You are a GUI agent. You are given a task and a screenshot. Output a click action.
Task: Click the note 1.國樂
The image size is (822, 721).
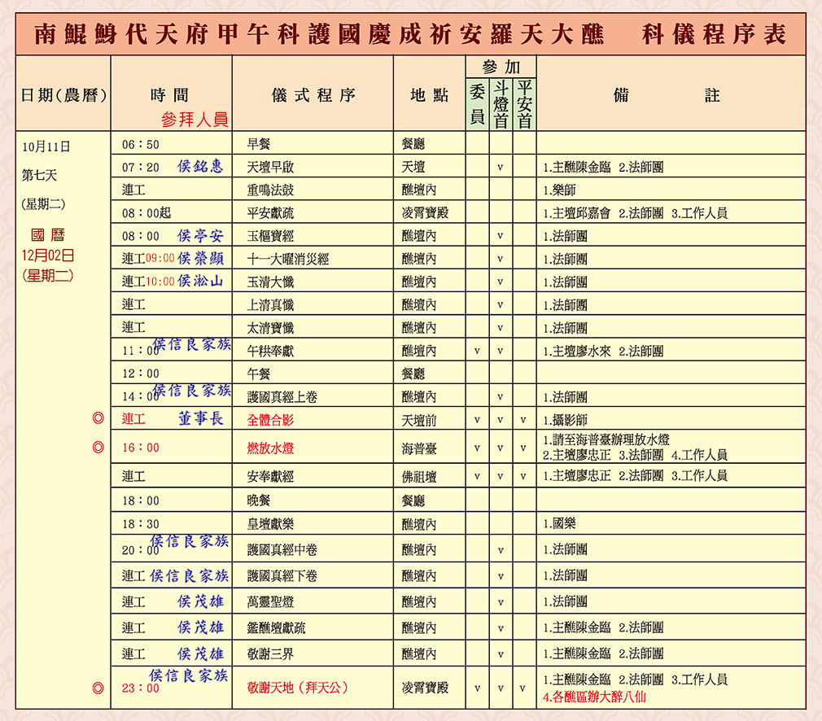[559, 523]
